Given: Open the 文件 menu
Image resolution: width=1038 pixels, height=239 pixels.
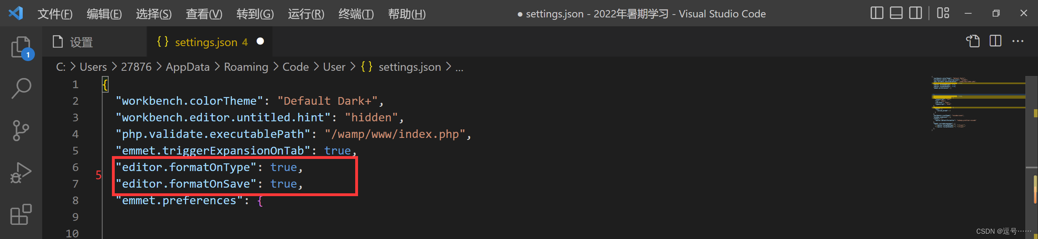Looking at the screenshot, I should [55, 14].
